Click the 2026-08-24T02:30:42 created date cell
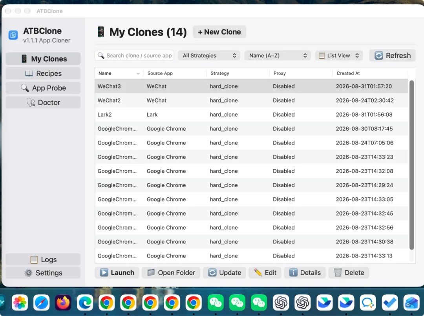This screenshot has height=316, width=424. pos(364,100)
